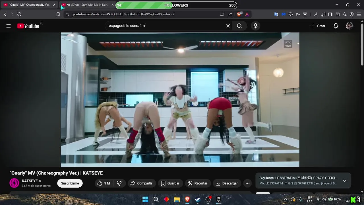364x205 pixels.
Task: Download video with Descargar
Action: click(227, 183)
